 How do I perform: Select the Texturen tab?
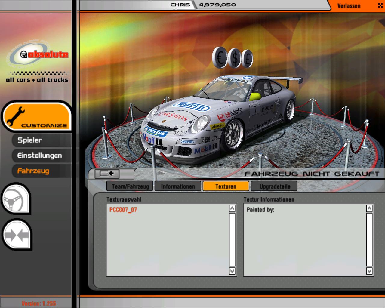226,186
